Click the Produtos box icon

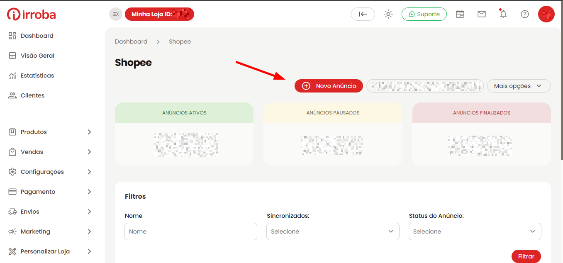pos(12,132)
